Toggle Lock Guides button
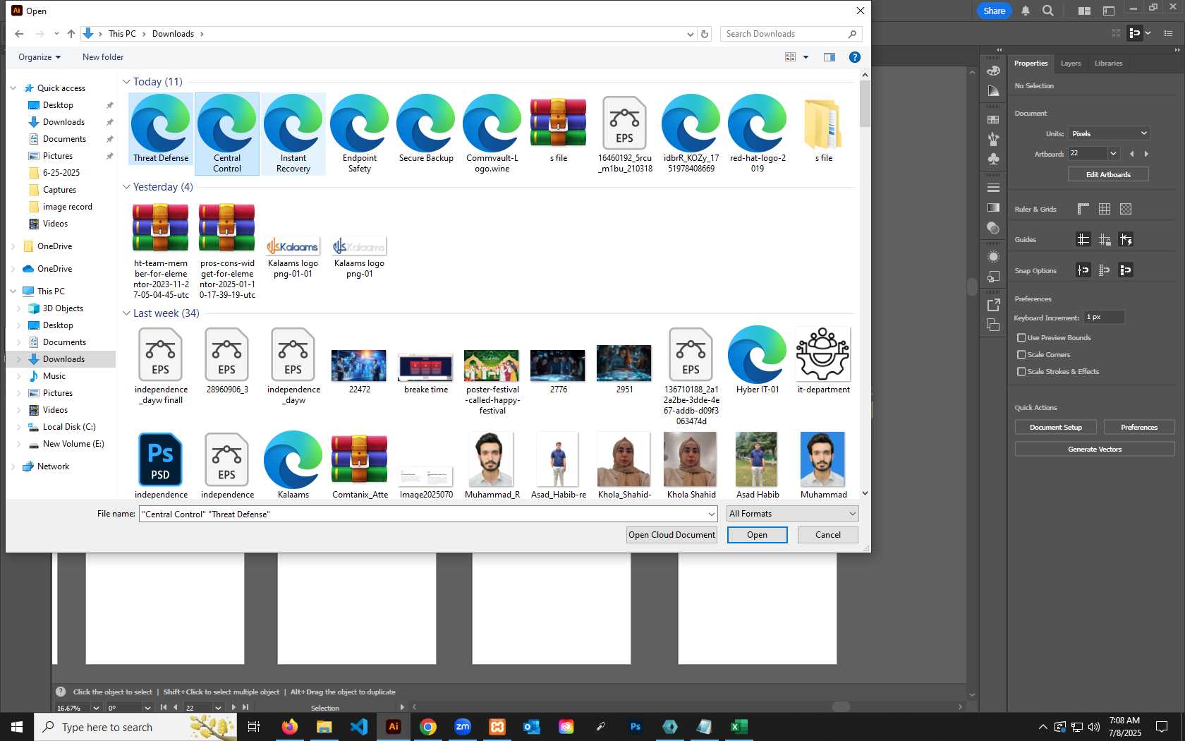This screenshot has height=741, width=1185. (1105, 239)
